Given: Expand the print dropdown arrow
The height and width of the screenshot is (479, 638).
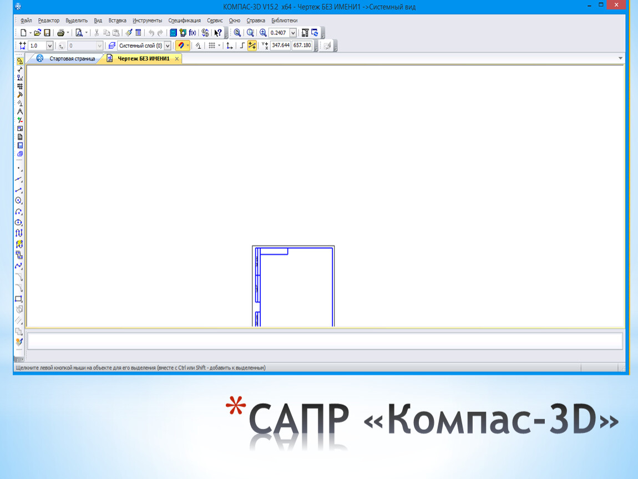Looking at the screenshot, I should [x=68, y=33].
